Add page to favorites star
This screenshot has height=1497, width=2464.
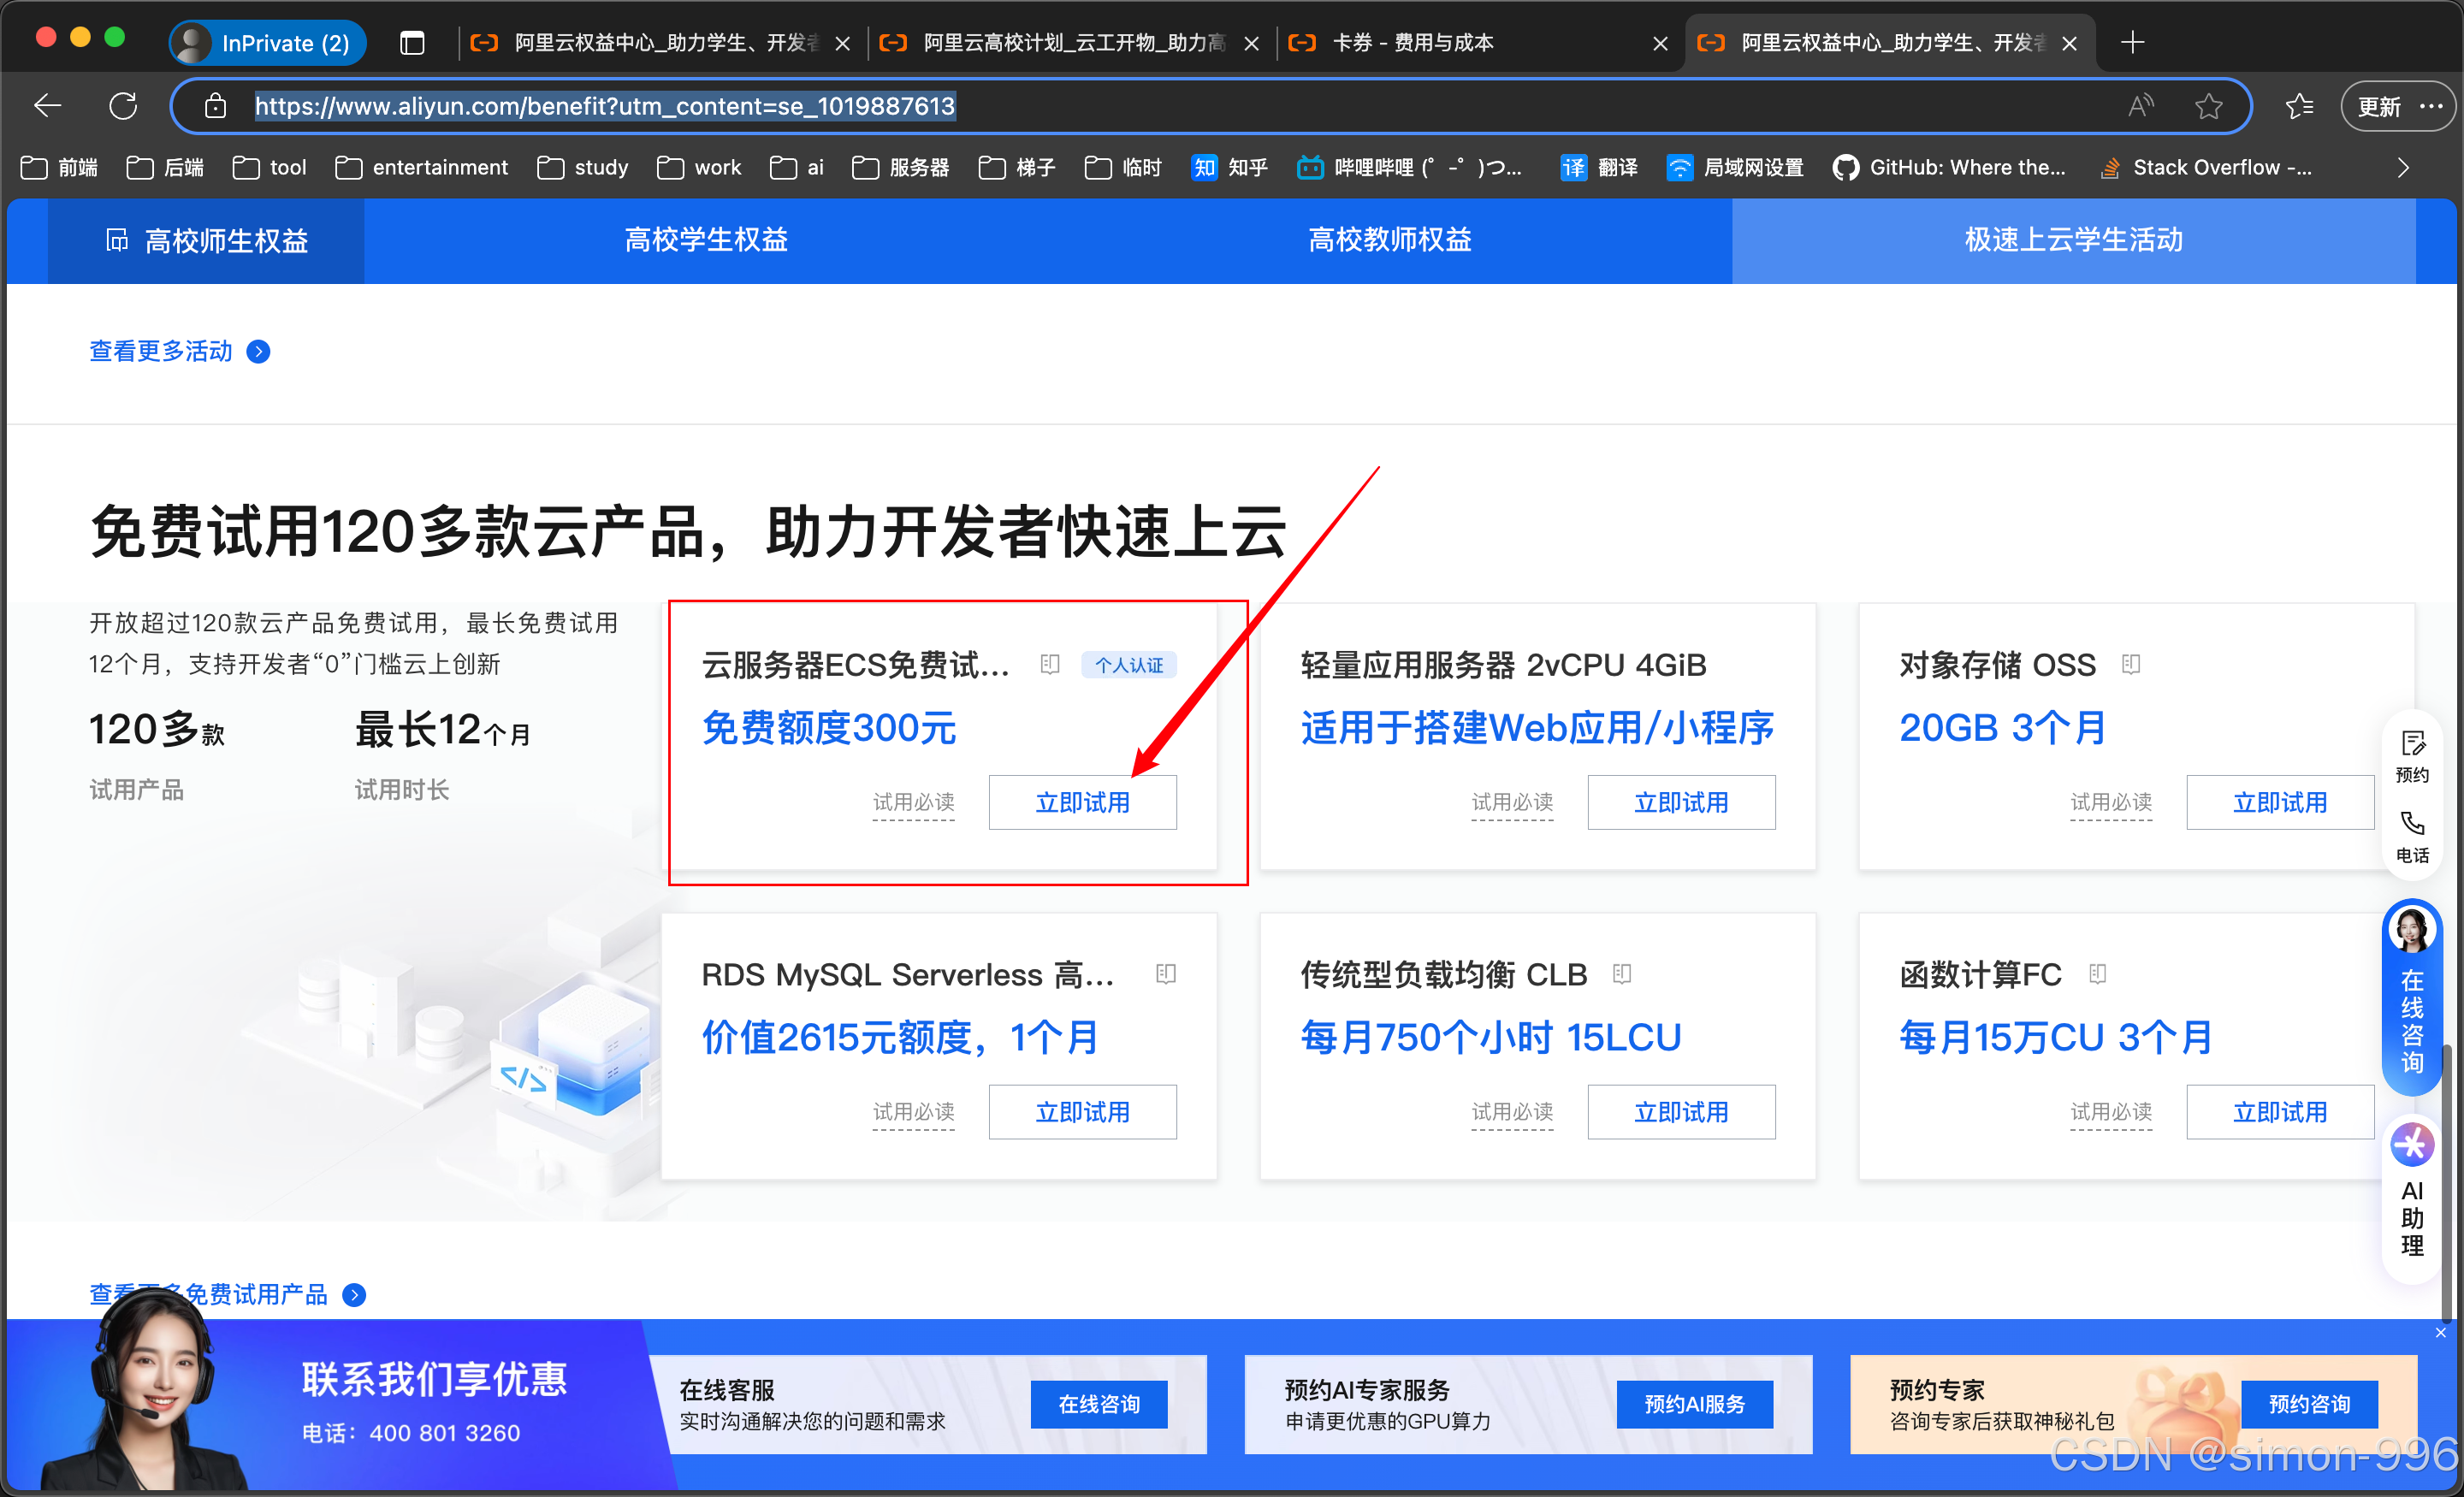tap(2208, 106)
